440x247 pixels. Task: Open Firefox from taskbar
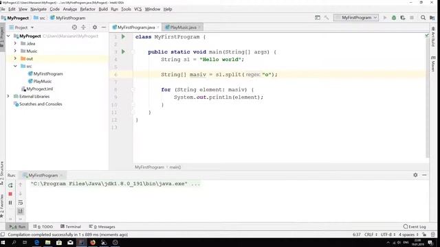point(93,242)
